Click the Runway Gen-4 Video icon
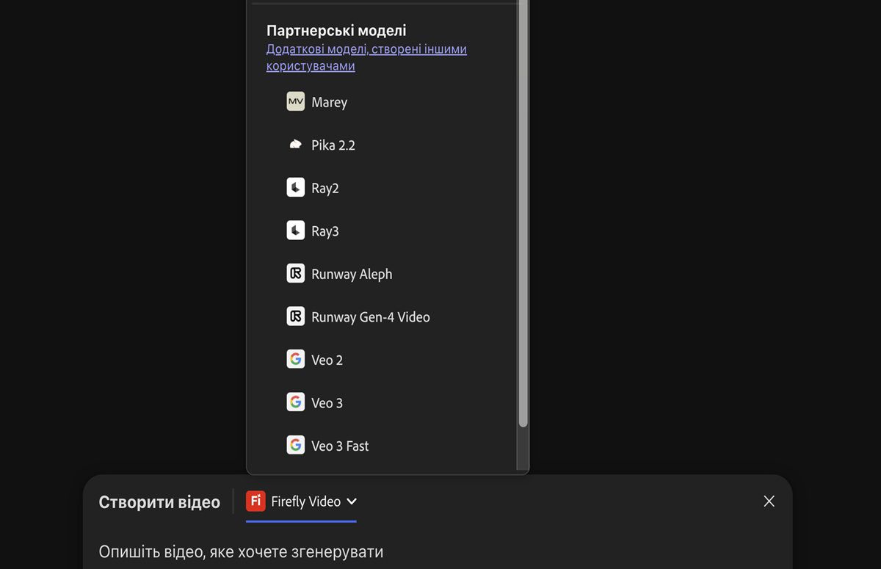Image resolution: width=881 pixels, height=569 pixels. pyautogui.click(x=295, y=316)
